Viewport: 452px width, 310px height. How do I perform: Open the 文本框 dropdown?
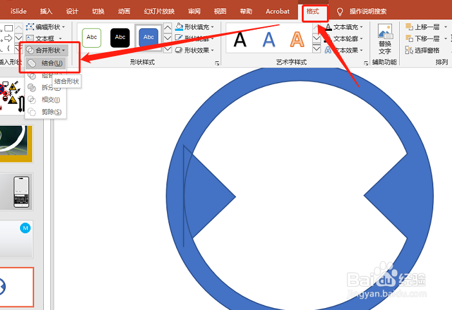[x=44, y=38]
